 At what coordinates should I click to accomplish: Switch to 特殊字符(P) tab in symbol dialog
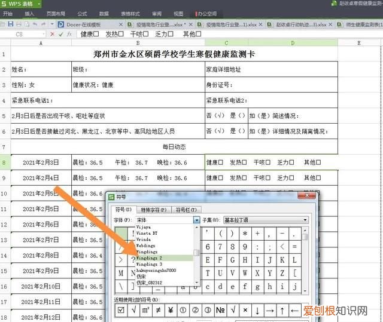(x=153, y=210)
